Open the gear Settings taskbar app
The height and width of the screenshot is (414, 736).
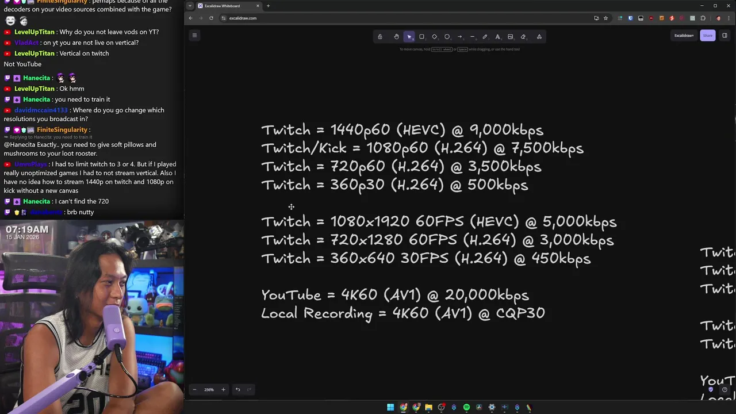coord(492,407)
